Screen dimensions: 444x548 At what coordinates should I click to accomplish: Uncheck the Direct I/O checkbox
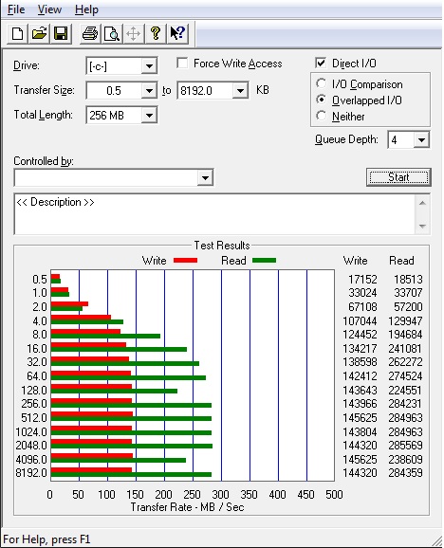click(x=321, y=63)
